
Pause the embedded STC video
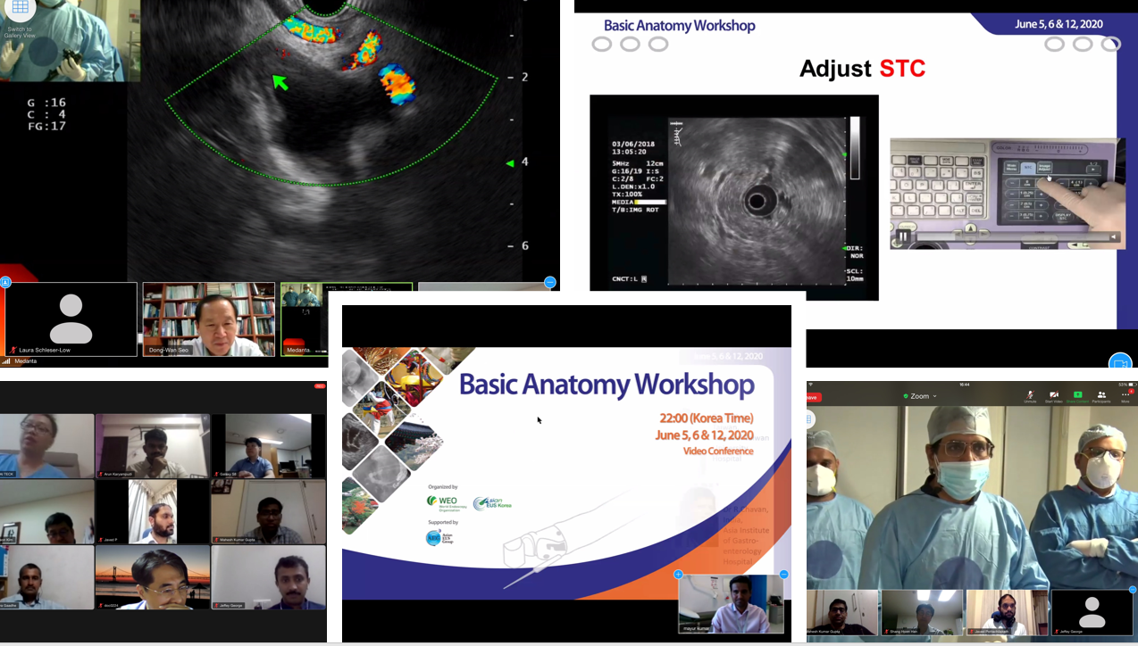904,236
